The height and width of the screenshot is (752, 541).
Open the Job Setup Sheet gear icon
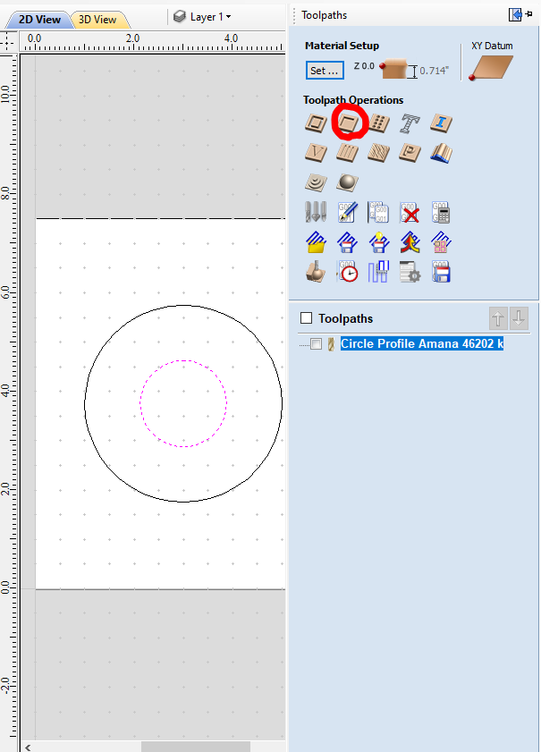[410, 272]
